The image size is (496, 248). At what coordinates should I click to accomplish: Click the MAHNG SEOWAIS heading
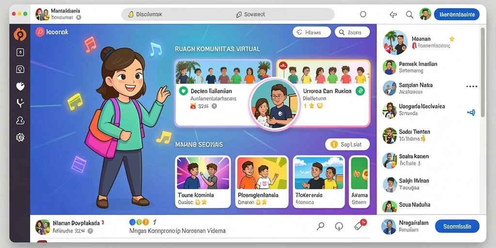(x=199, y=144)
